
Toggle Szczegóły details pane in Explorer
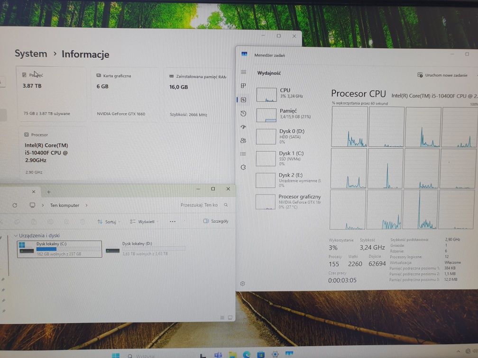tap(215, 221)
